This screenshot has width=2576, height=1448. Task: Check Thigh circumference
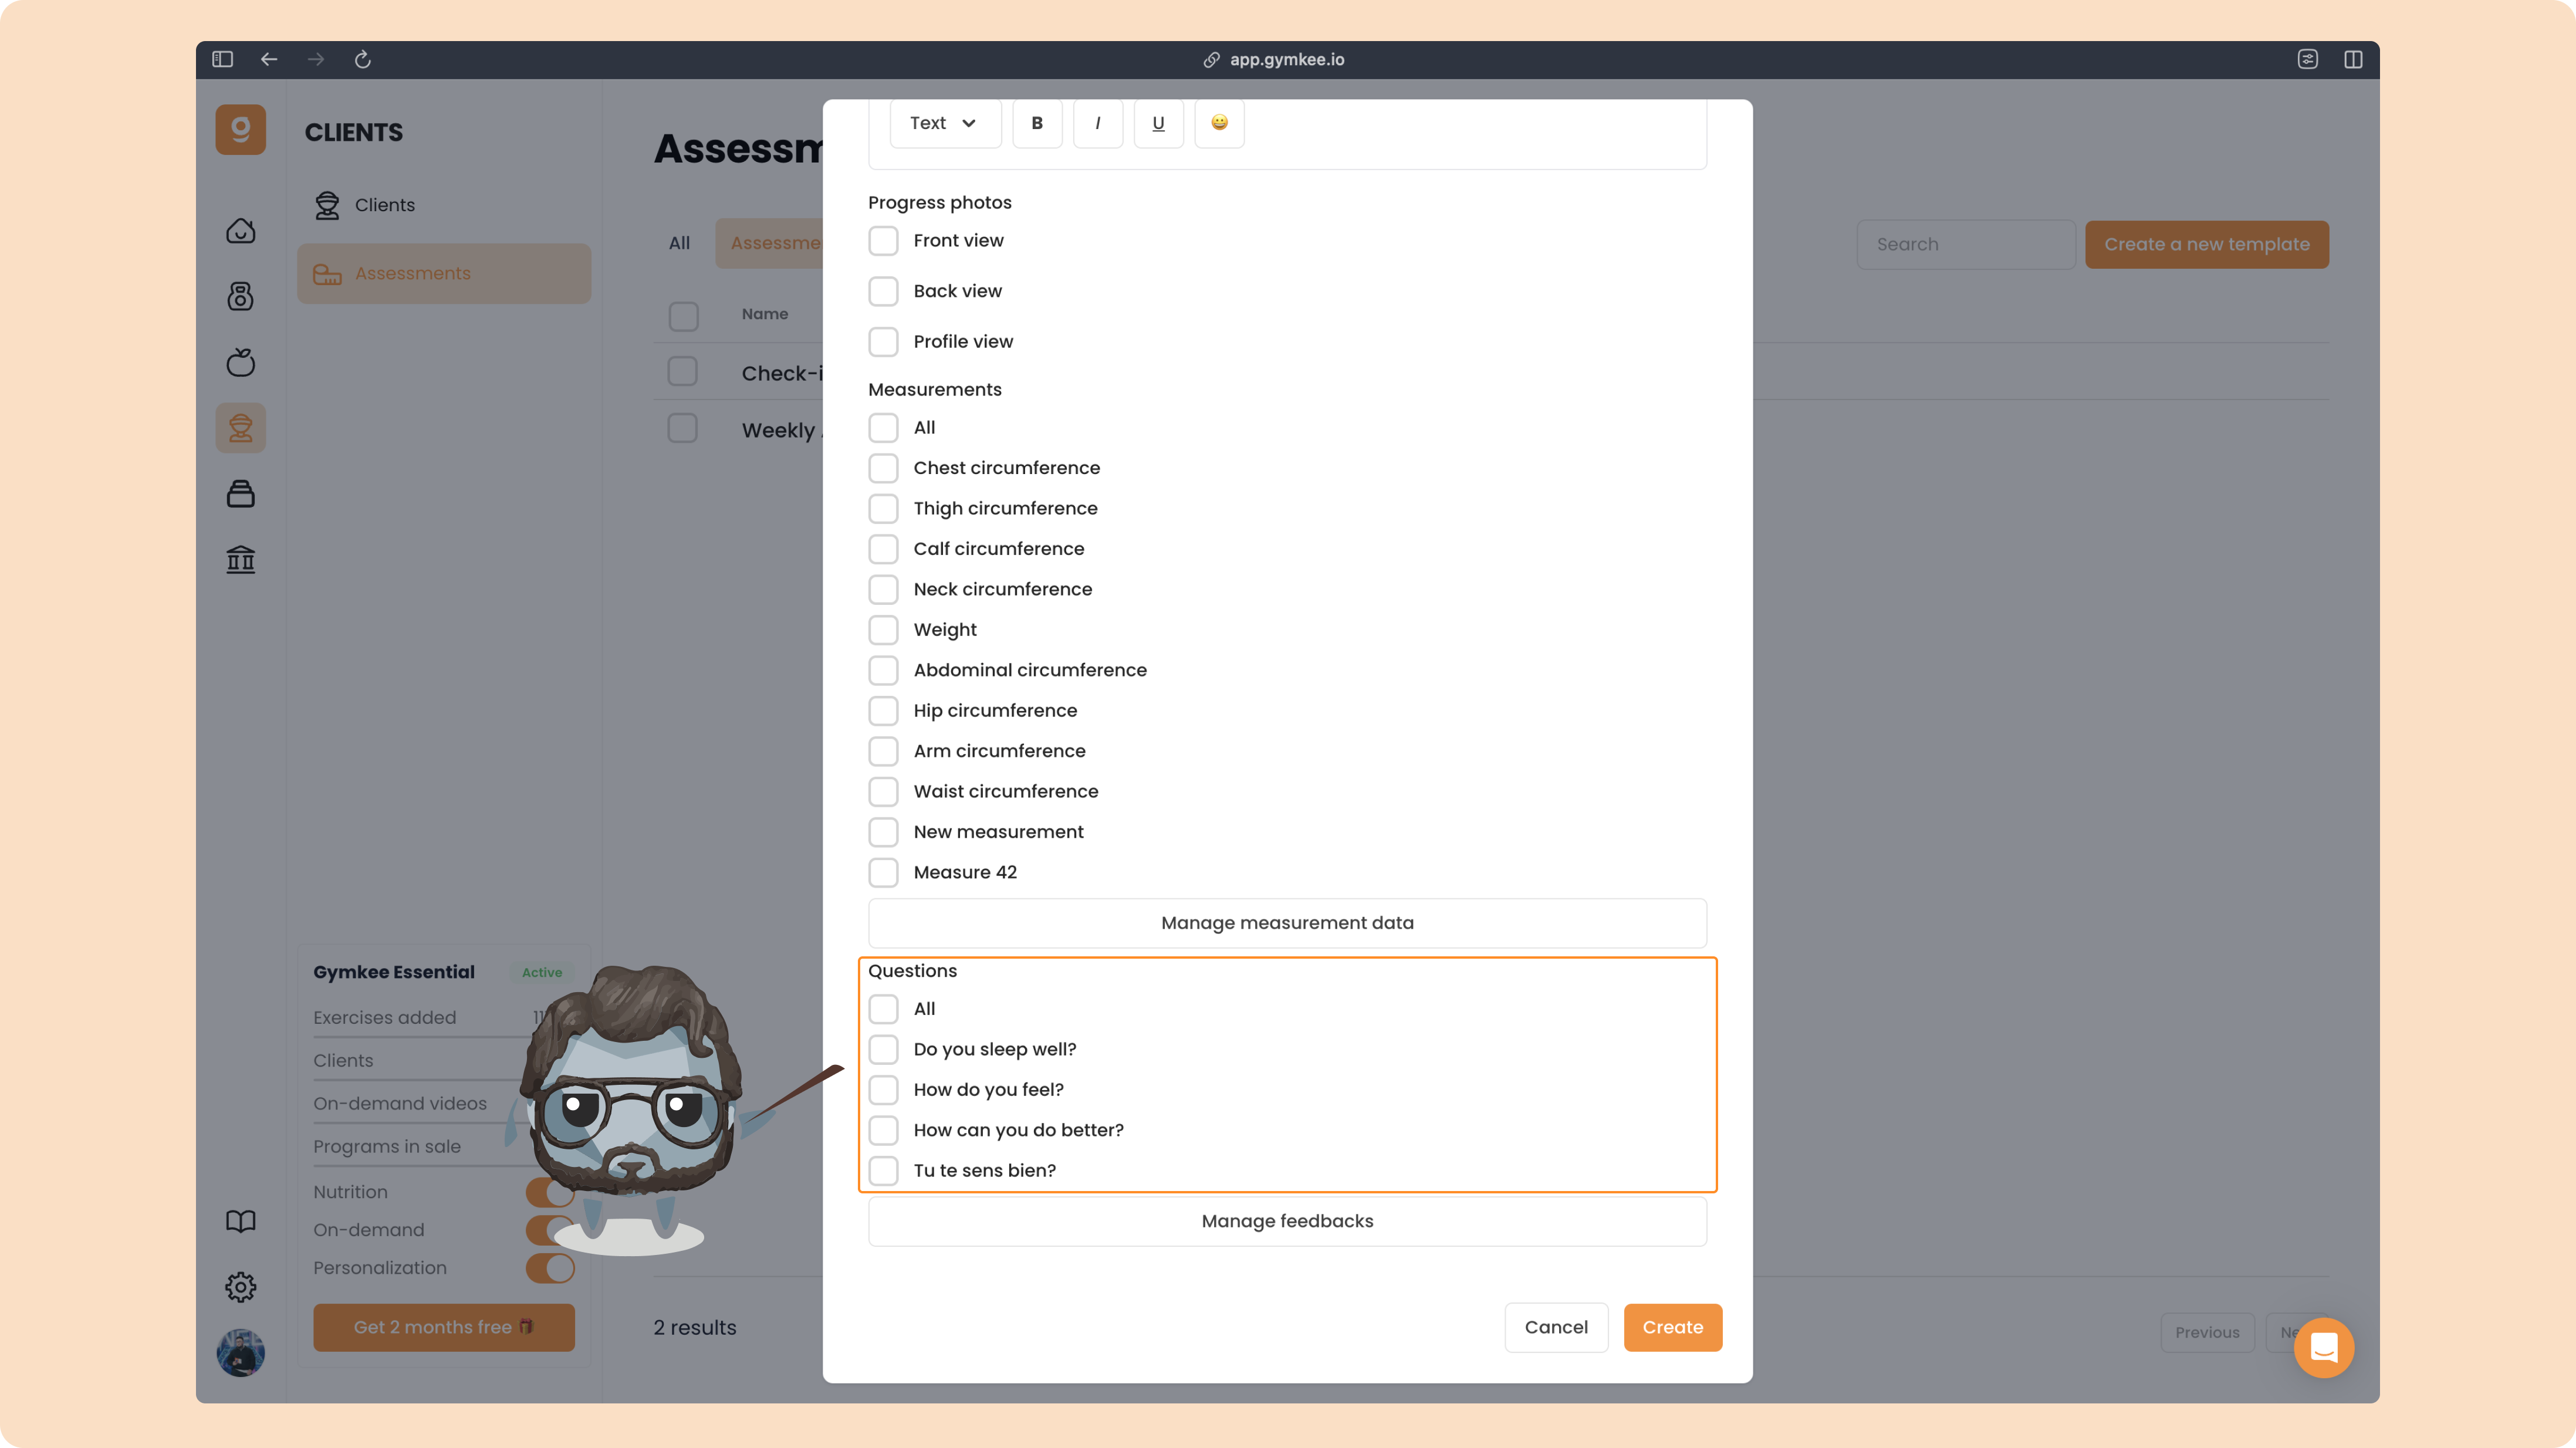[883, 509]
